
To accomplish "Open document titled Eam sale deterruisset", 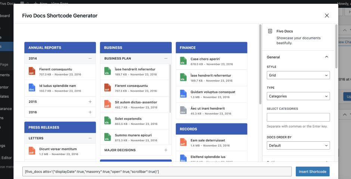I will tap(208, 141).
